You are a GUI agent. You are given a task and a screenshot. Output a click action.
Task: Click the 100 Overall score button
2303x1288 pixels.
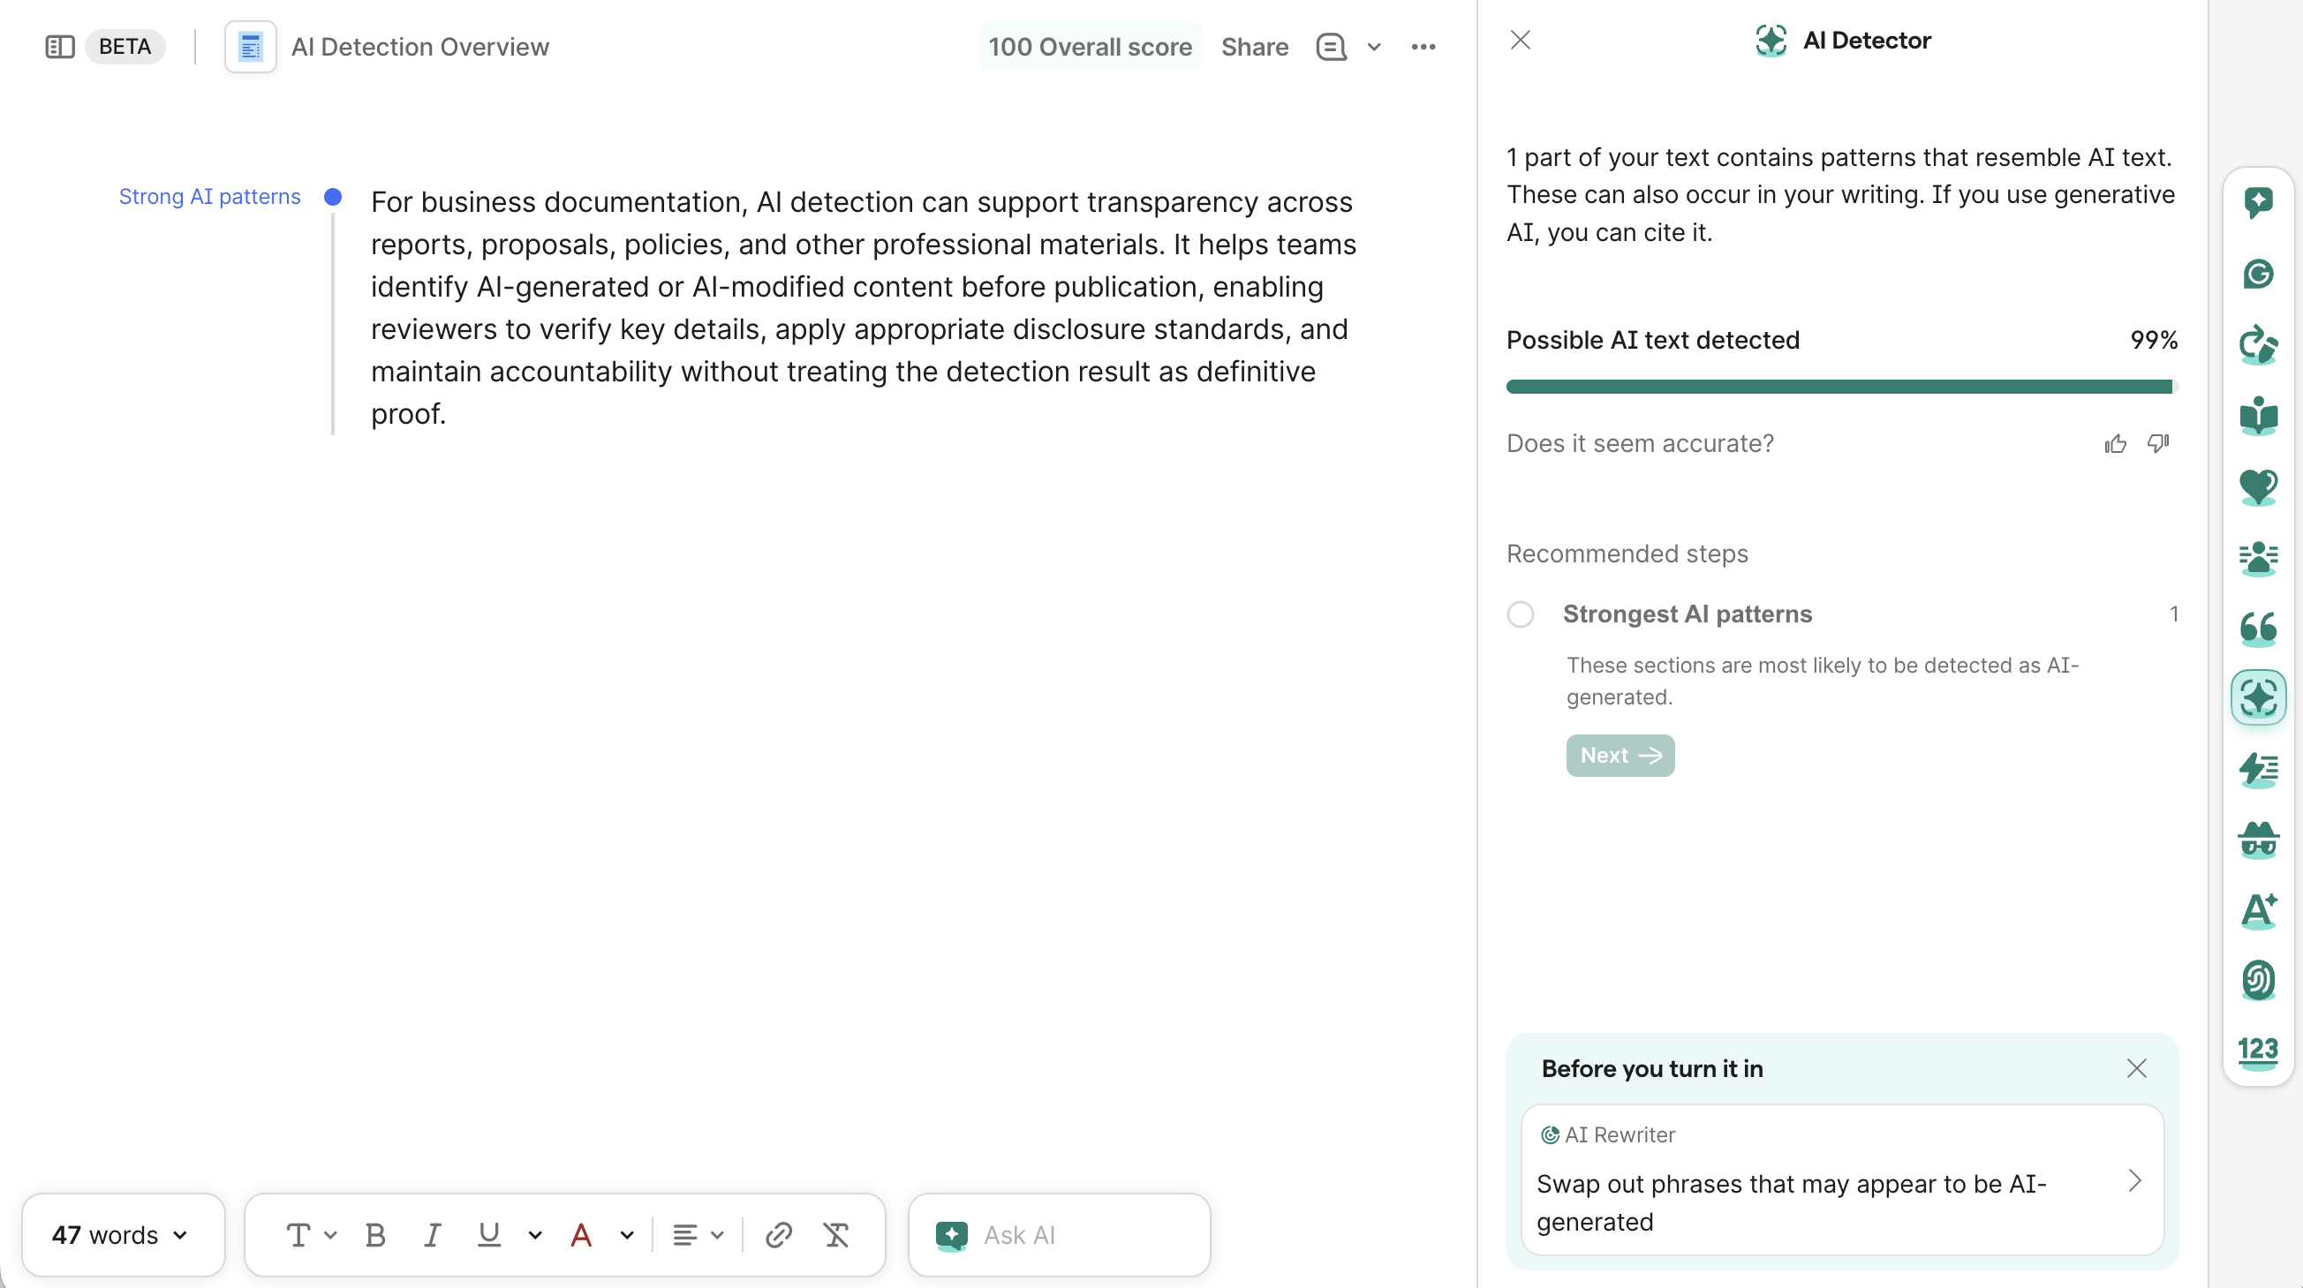coord(1091,47)
